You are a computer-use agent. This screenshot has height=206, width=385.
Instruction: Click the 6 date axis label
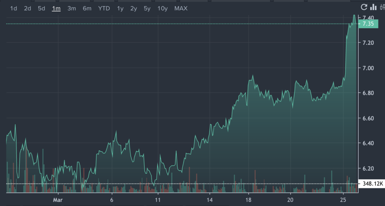click(x=112, y=200)
